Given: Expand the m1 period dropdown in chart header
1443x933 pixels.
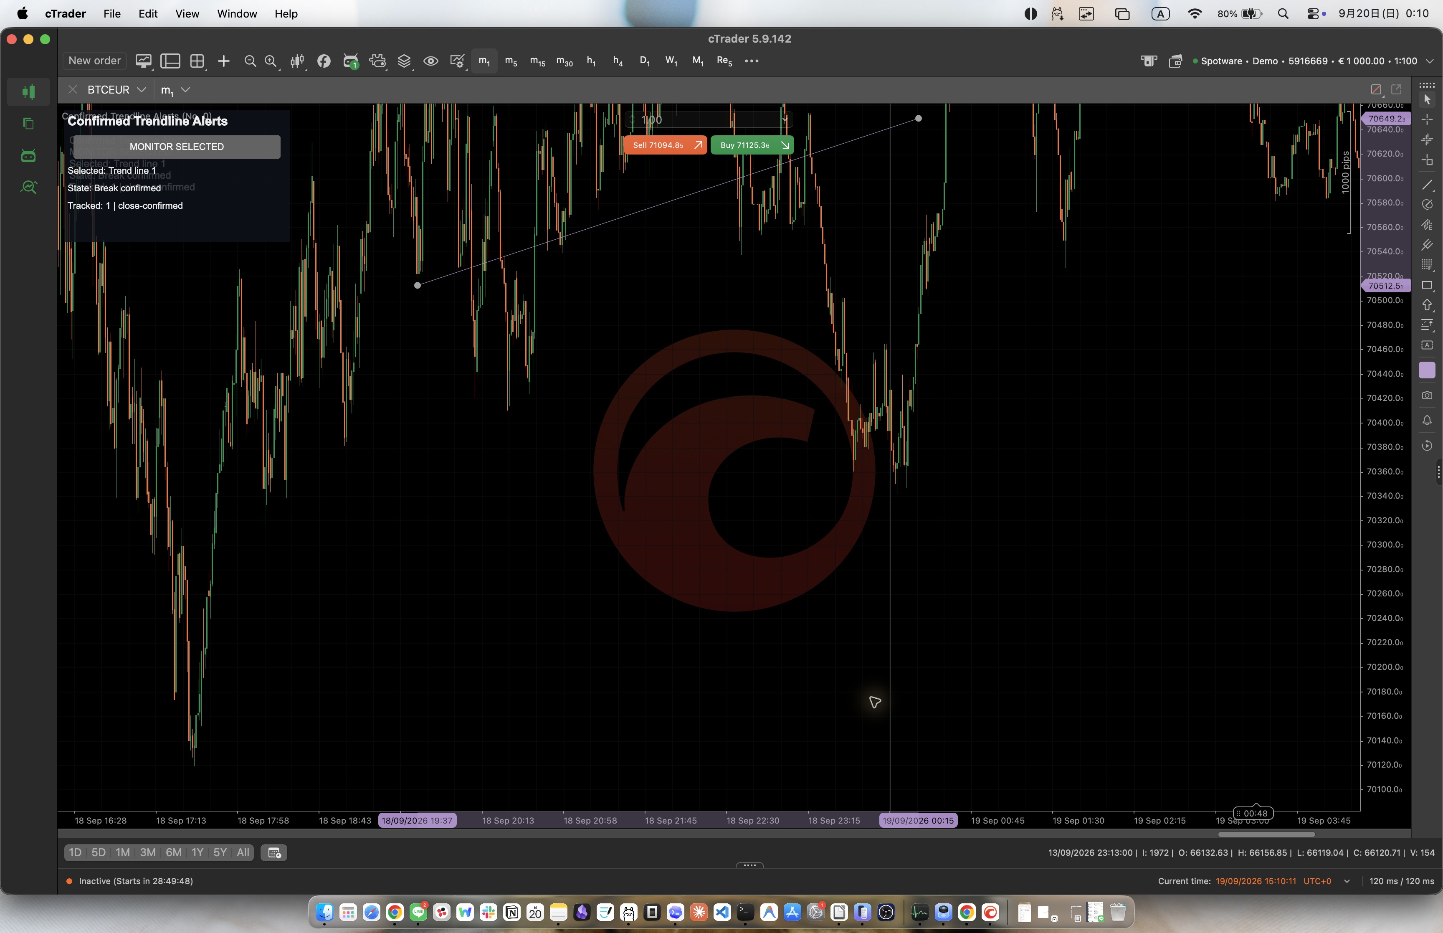Looking at the screenshot, I should click(x=185, y=90).
